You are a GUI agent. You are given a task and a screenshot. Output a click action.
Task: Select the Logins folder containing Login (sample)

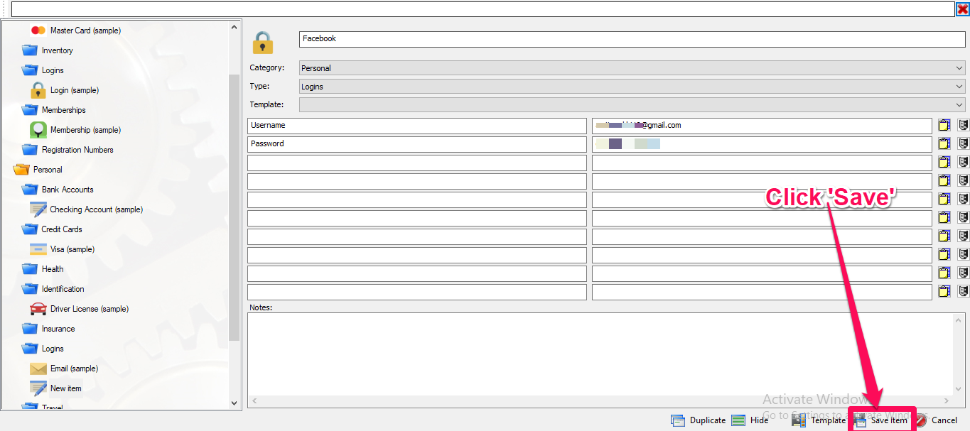coord(43,70)
